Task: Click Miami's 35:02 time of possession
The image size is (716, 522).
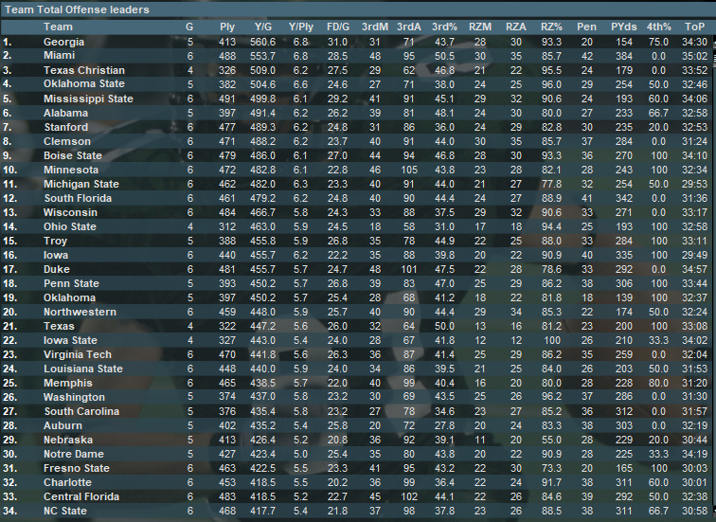Action: click(694, 56)
